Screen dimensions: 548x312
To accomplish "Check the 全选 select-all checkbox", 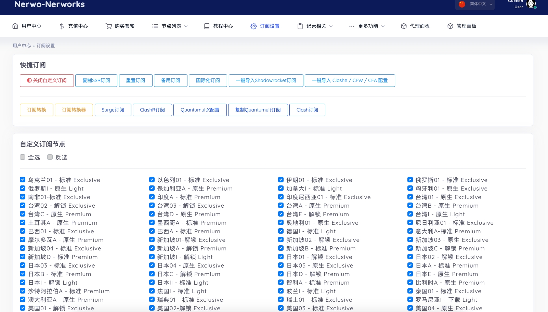I will [x=23, y=157].
